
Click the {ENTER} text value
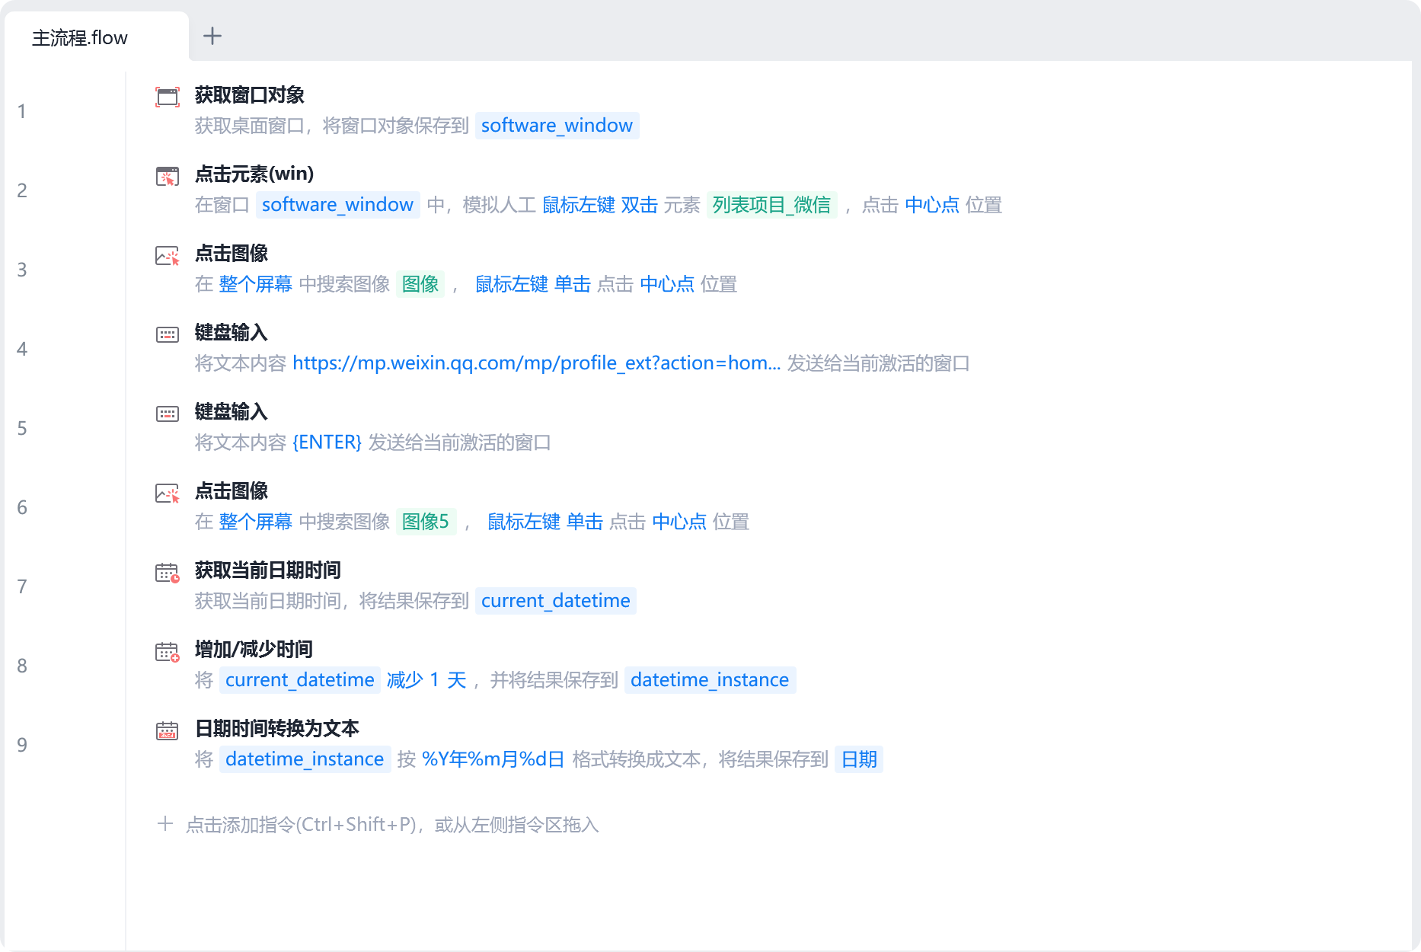(x=327, y=442)
